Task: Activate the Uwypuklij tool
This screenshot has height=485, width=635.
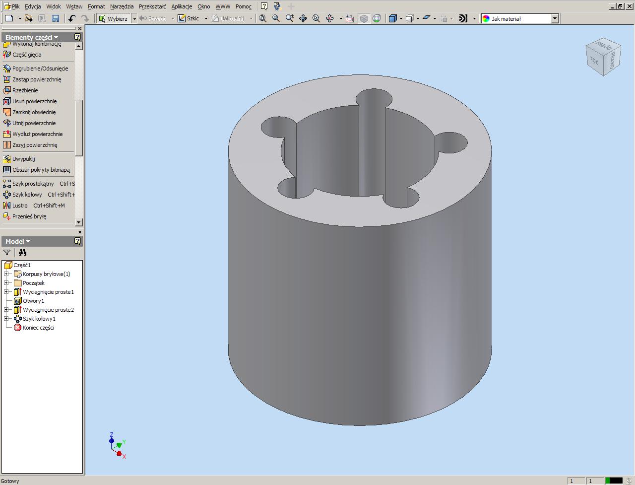Action: [x=19, y=159]
